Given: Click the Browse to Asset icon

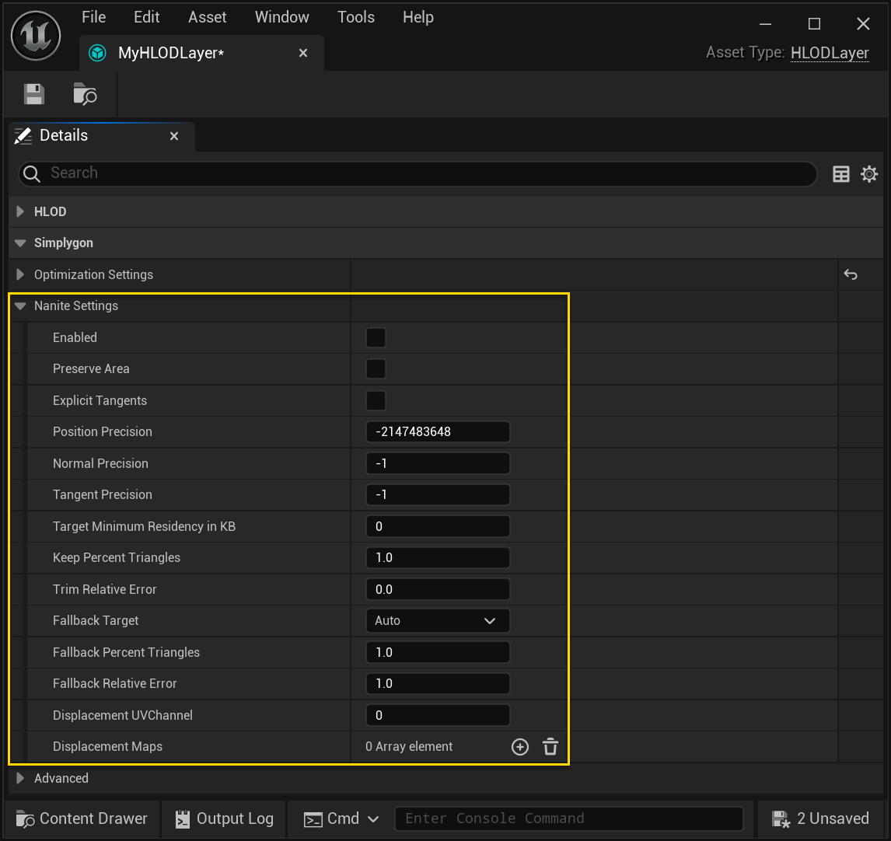Looking at the screenshot, I should click(85, 93).
